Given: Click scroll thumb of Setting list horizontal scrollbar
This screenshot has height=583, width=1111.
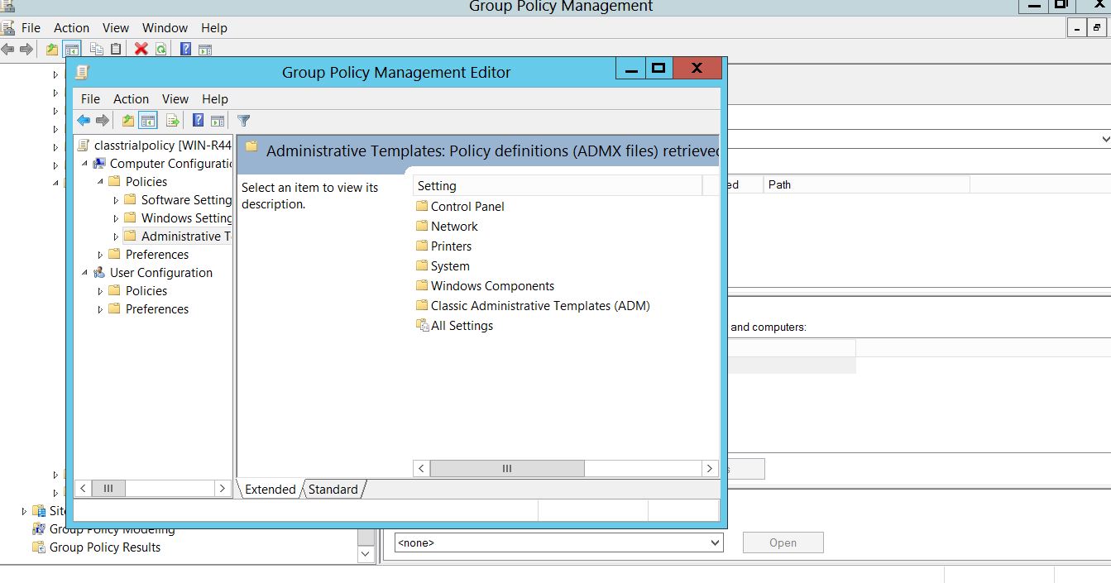Looking at the screenshot, I should point(507,469).
